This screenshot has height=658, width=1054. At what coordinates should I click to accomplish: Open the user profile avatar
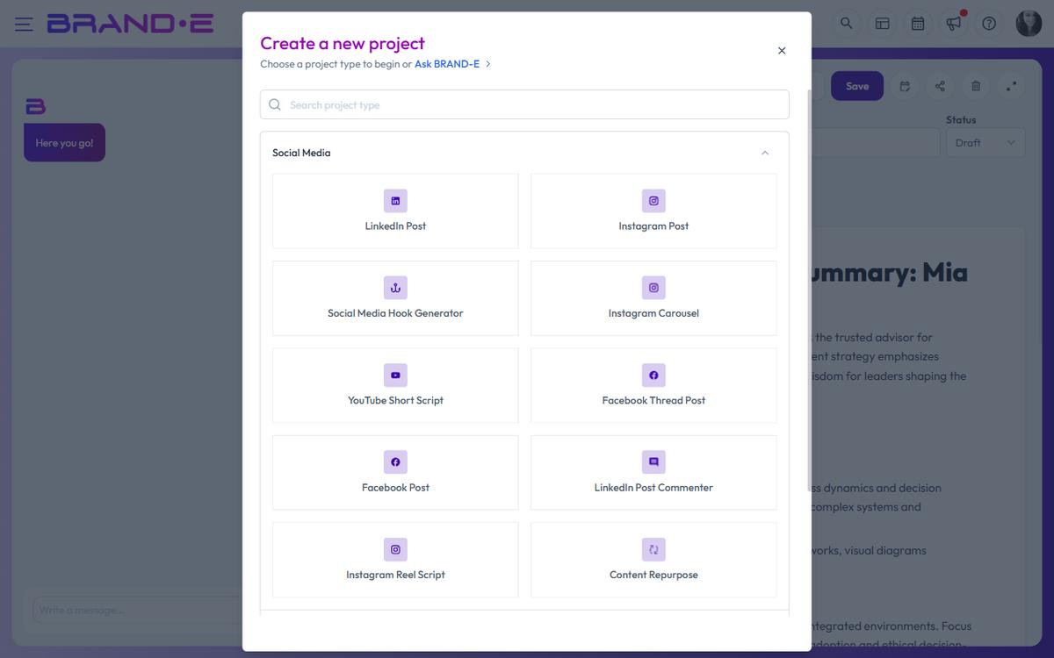coord(1029,24)
